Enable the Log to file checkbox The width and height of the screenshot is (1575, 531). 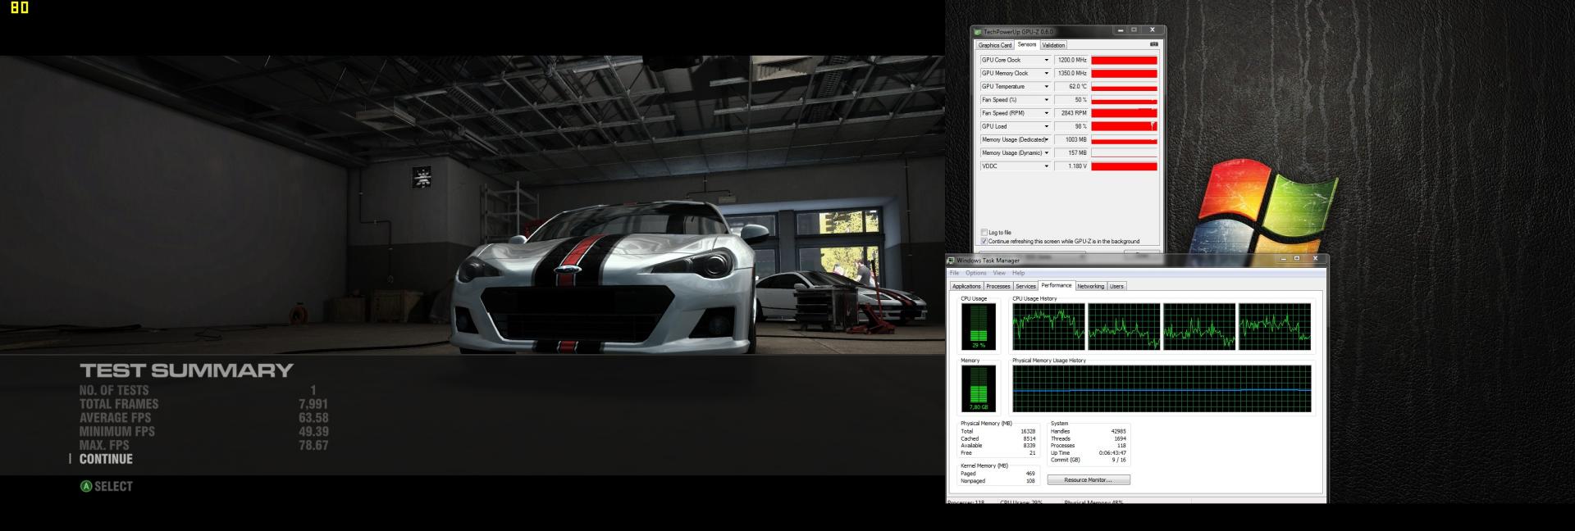(x=984, y=233)
